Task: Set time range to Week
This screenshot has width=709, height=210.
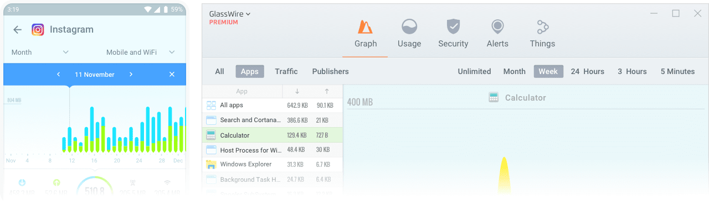Action: click(548, 71)
